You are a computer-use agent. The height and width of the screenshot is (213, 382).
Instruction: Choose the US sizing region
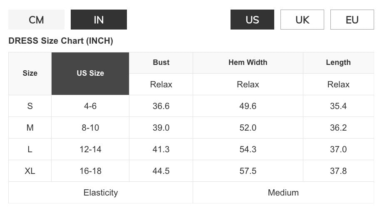point(252,20)
